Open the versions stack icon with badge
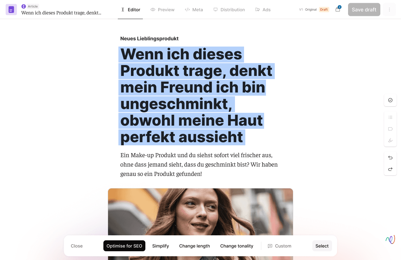The height and width of the screenshot is (260, 401). pos(338,9)
